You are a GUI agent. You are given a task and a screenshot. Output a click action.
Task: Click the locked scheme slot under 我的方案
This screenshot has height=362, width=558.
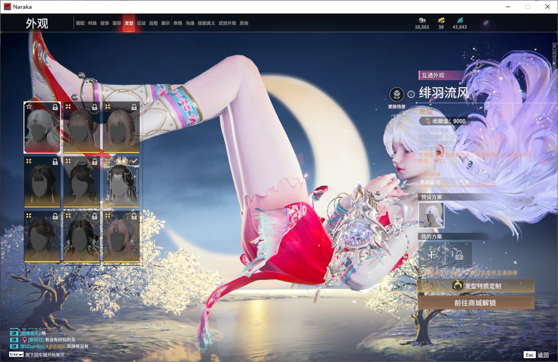click(x=459, y=254)
